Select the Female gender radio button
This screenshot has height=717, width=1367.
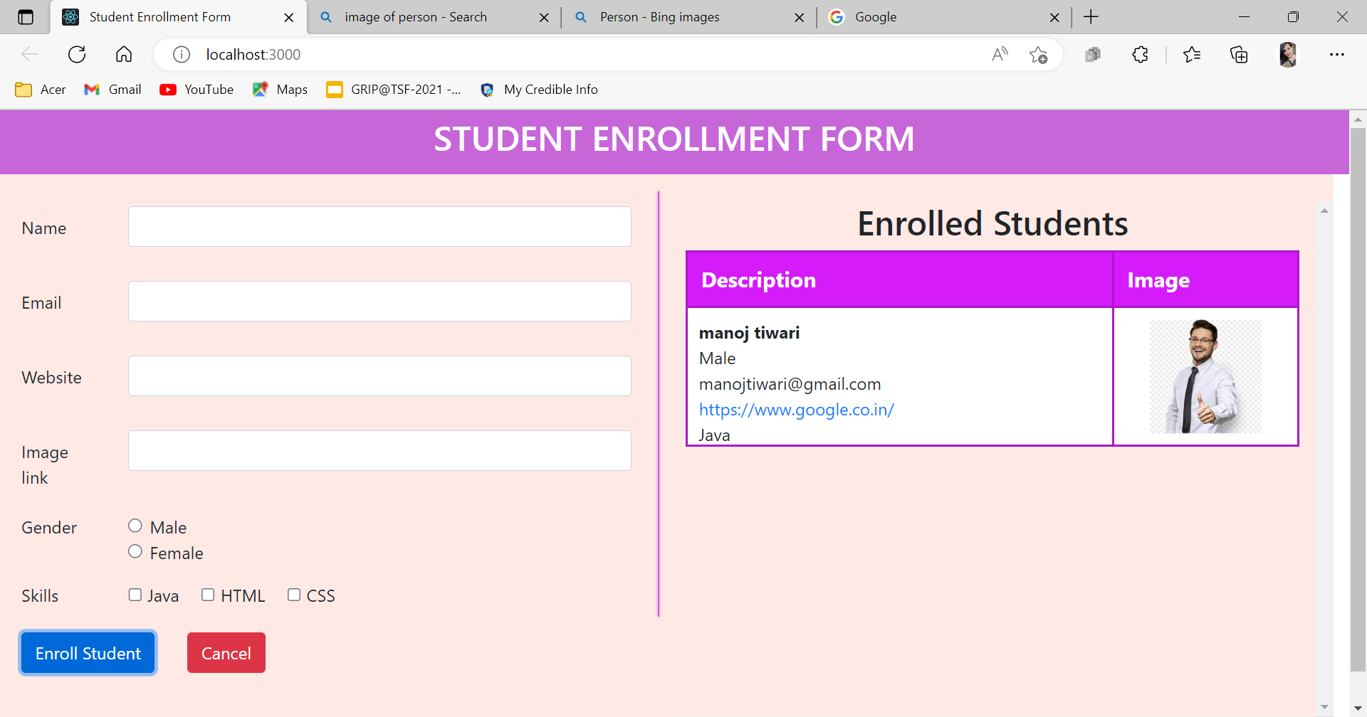tap(135, 551)
